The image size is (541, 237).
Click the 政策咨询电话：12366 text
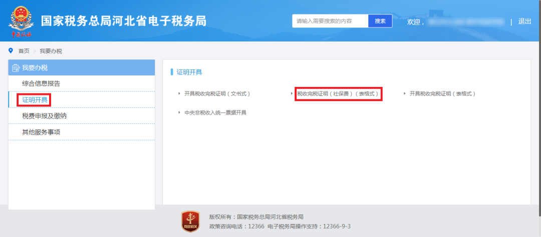tap(236, 226)
